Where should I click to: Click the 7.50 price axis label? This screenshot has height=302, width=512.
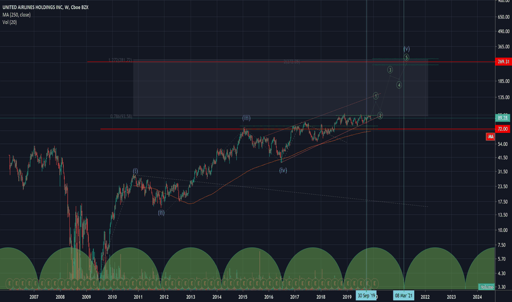(x=502, y=245)
